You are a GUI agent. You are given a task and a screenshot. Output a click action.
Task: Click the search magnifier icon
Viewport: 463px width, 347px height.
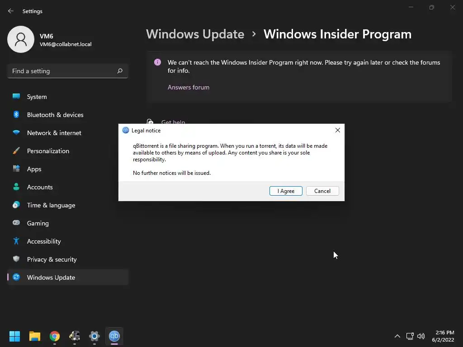tap(119, 71)
